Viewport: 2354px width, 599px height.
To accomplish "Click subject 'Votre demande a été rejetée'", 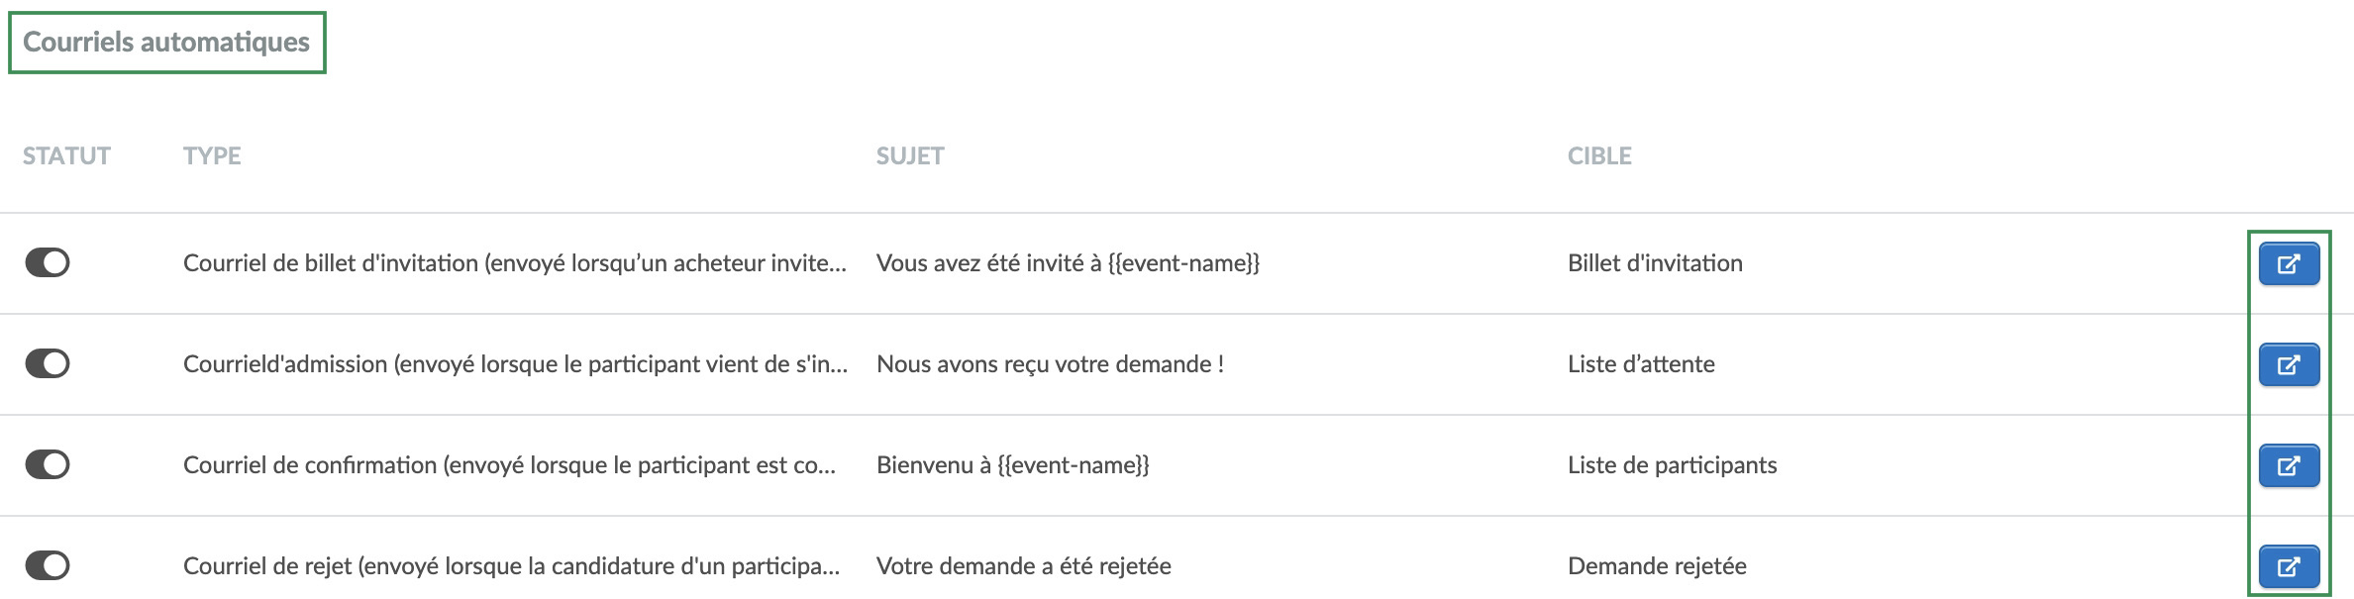I will 1024,566.
